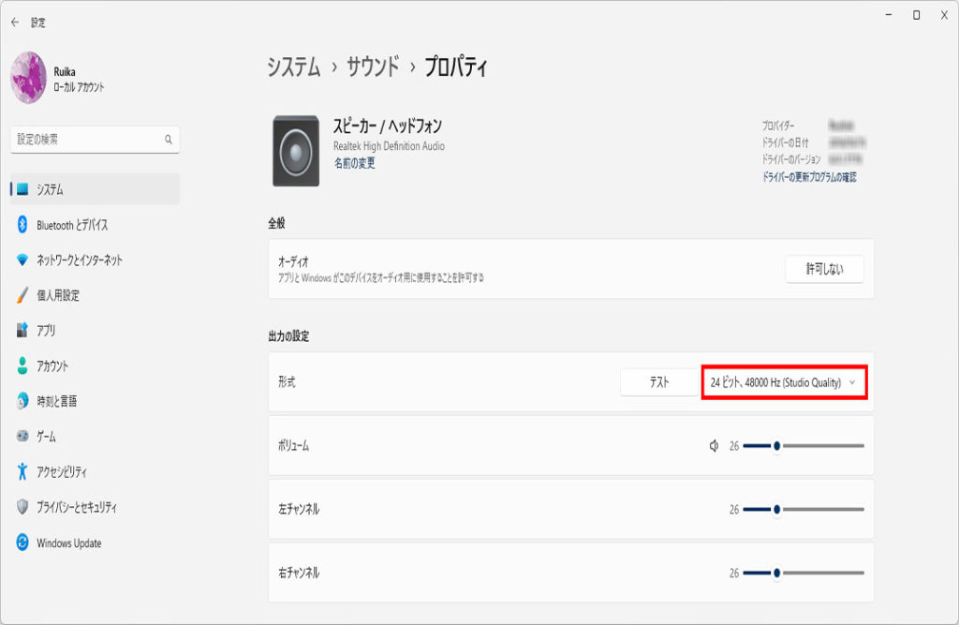Screen dimensions: 959x625
Task: Open ゲーム settings category
Action: coord(46,437)
